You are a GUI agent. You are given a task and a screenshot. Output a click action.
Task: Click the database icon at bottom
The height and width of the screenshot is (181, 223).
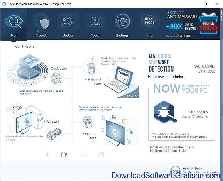click(64, 154)
